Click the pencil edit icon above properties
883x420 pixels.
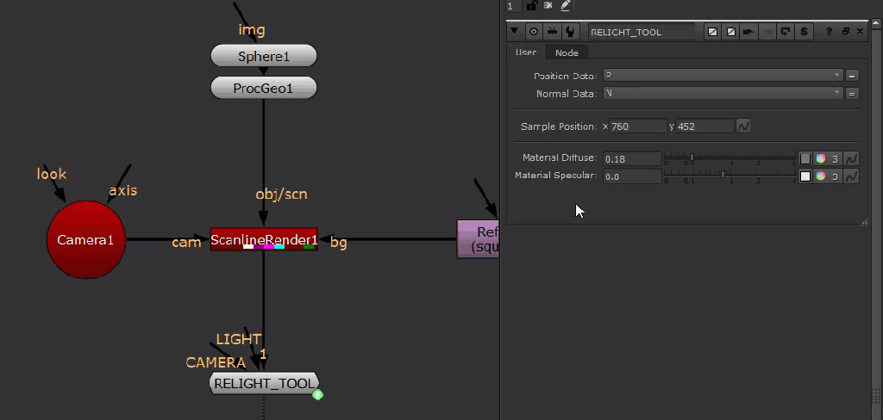566,6
